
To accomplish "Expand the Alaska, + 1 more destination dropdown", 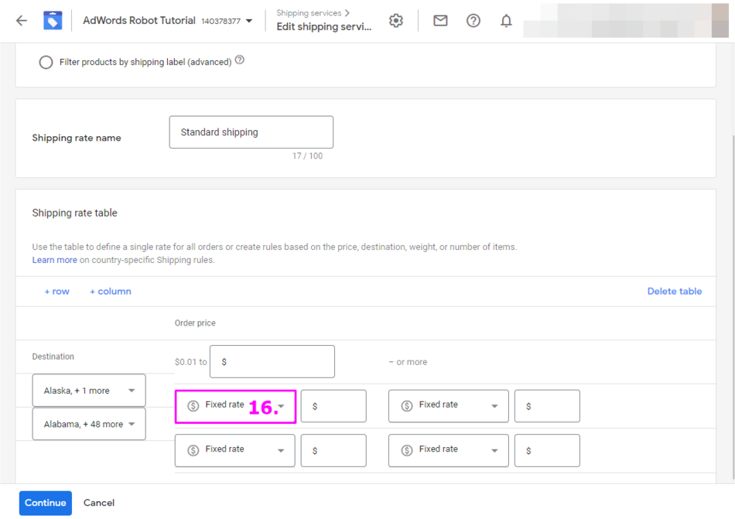I will coord(89,391).
